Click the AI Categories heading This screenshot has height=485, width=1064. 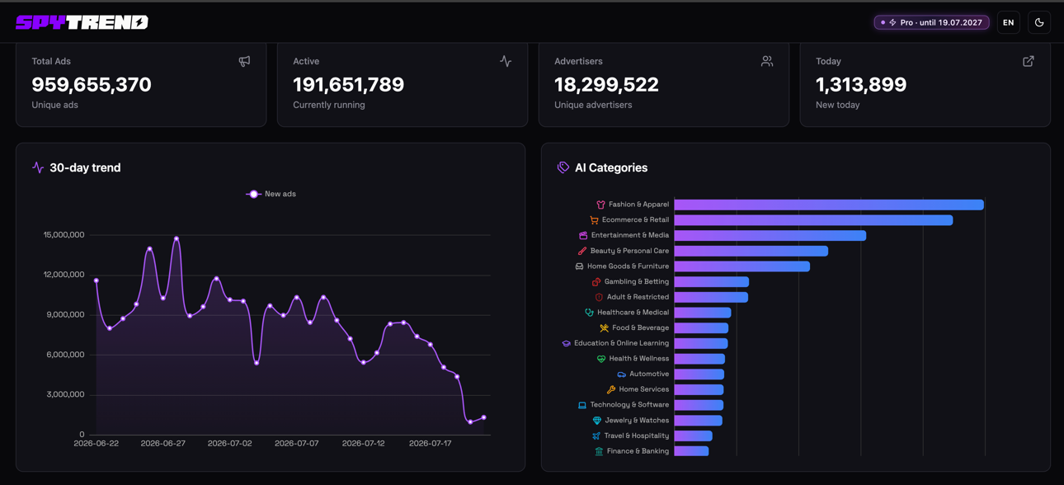pos(611,167)
